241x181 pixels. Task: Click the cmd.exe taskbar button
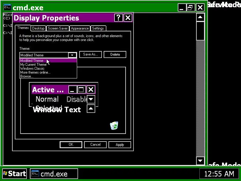pyautogui.click(x=54, y=174)
